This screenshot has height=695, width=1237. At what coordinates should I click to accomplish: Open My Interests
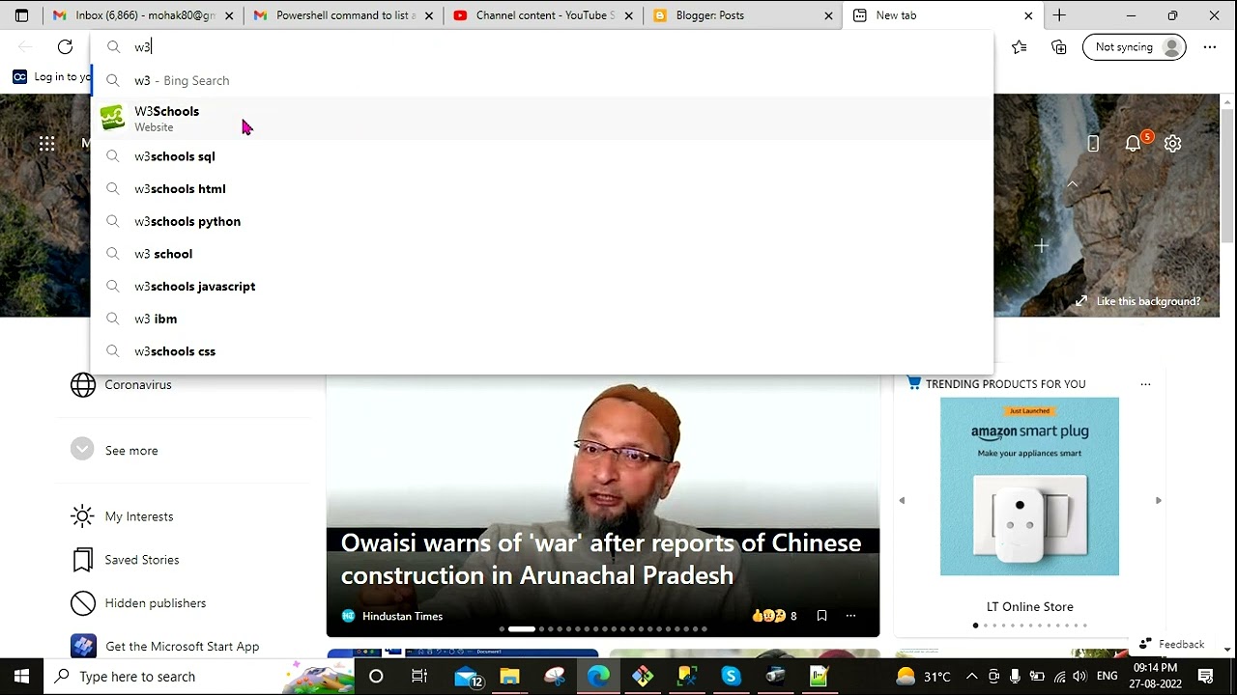tap(122, 516)
